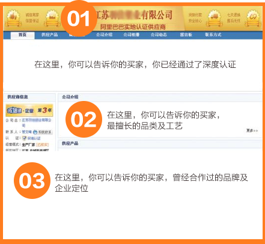265x244 pixels.
Task: Click the delivery truck badge icon
Action: (x=215, y=18)
